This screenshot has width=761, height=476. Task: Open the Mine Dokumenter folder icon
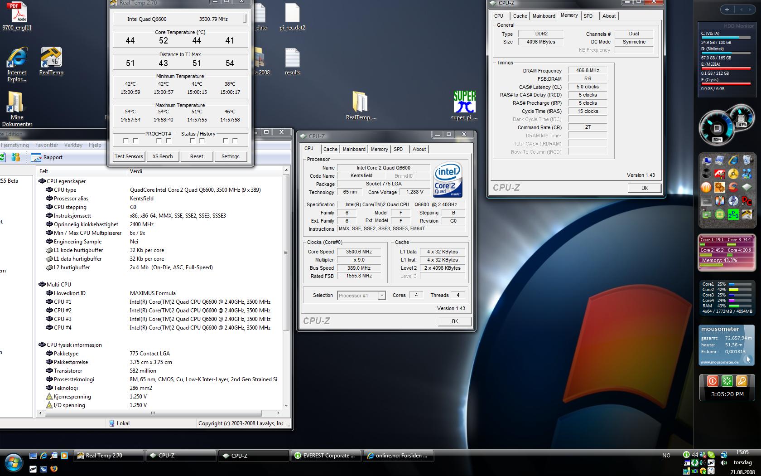17,109
